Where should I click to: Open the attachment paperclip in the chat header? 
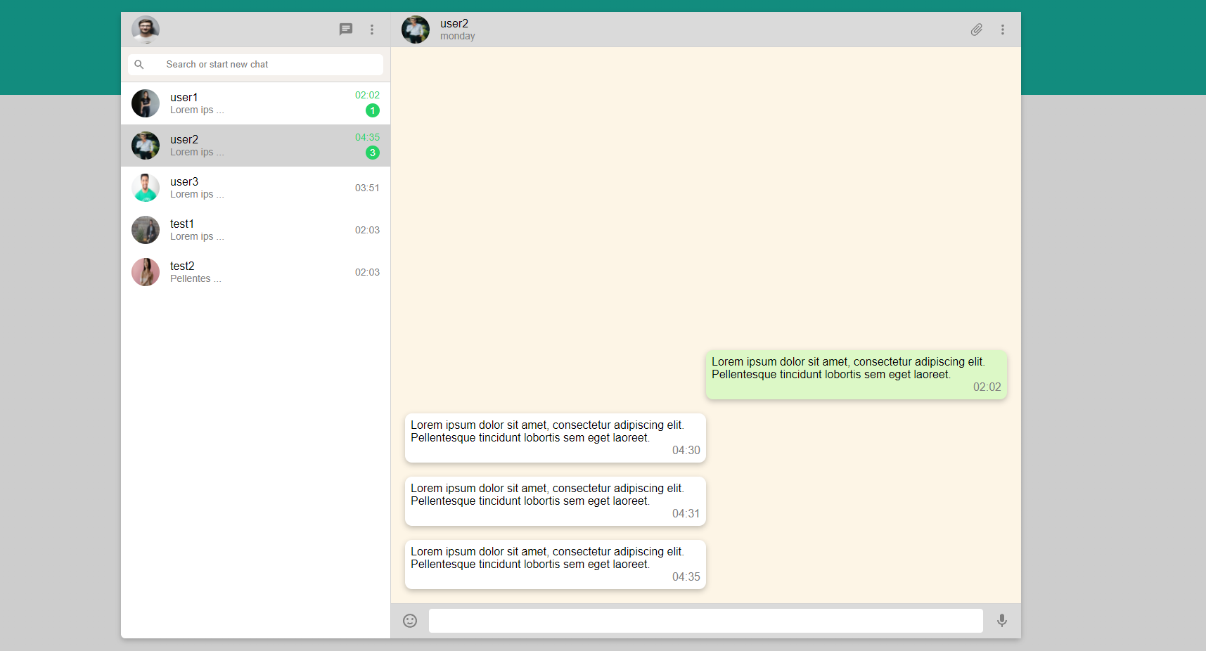point(976,30)
